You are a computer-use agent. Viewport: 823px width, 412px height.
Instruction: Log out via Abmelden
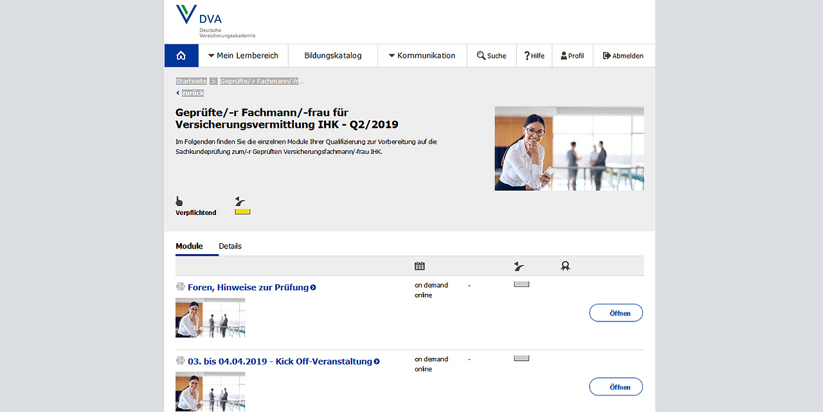(x=623, y=56)
